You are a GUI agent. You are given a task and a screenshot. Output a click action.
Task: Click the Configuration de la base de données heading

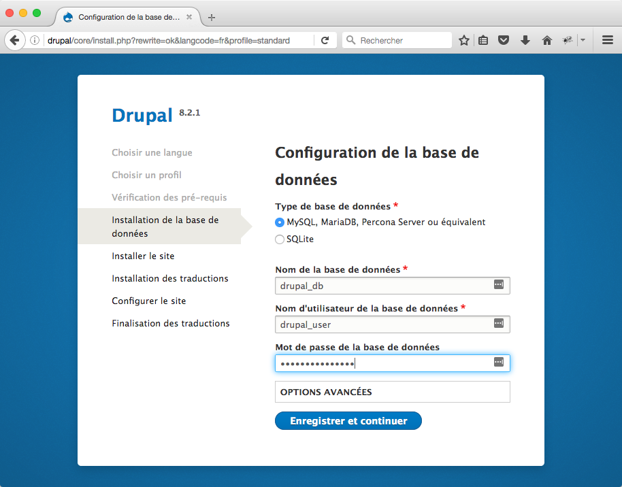tap(377, 166)
